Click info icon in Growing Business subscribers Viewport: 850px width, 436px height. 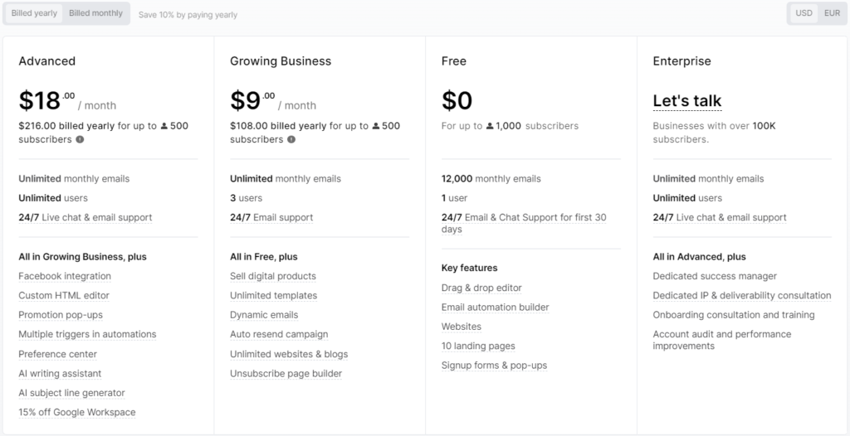tap(291, 140)
